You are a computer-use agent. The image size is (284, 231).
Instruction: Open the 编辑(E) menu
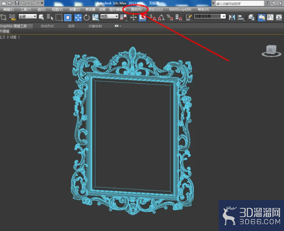point(9,10)
